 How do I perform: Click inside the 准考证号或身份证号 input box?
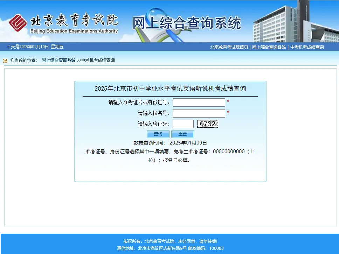click(199, 102)
